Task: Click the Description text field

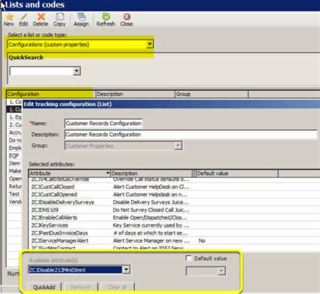Action: pos(191,134)
